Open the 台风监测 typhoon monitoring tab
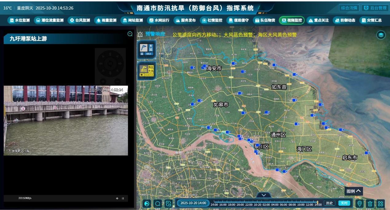Viewport: 390px width, 210px height. click(79, 20)
